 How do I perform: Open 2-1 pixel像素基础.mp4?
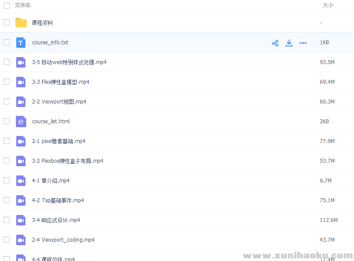tap(59, 141)
